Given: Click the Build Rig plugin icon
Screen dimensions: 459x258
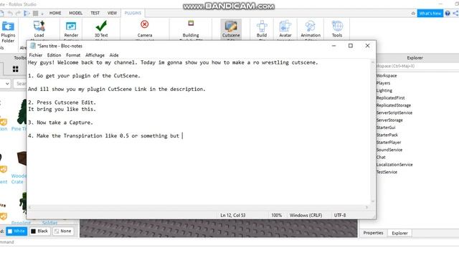Looking at the screenshot, I should (262, 26).
